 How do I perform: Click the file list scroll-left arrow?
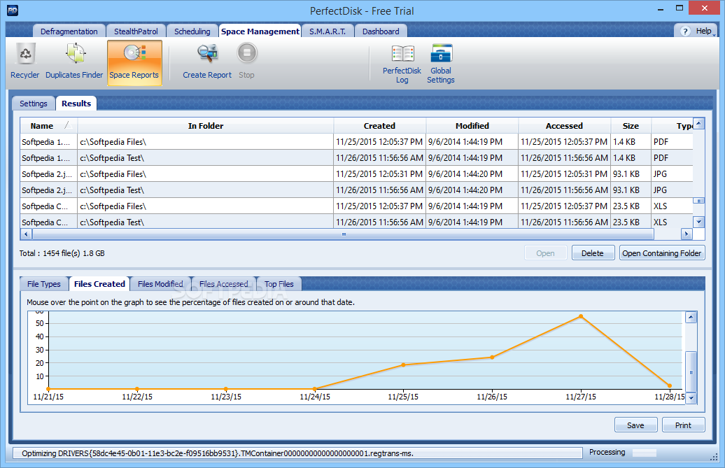click(x=26, y=234)
